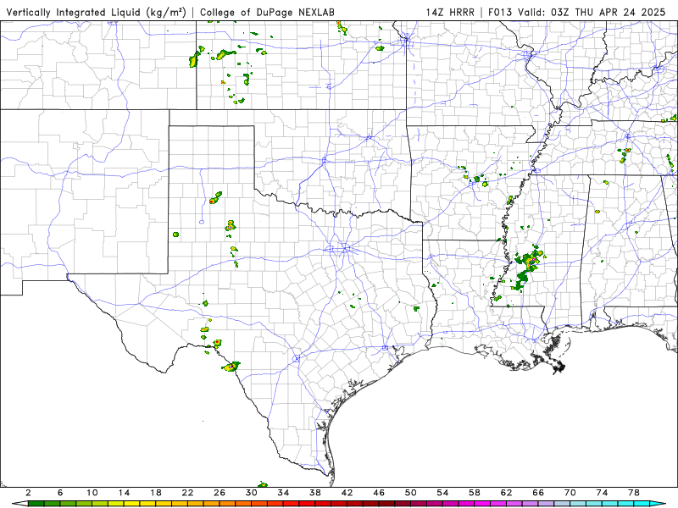678x508 pixels.
Task: Click legend value 78
Action: point(634,493)
